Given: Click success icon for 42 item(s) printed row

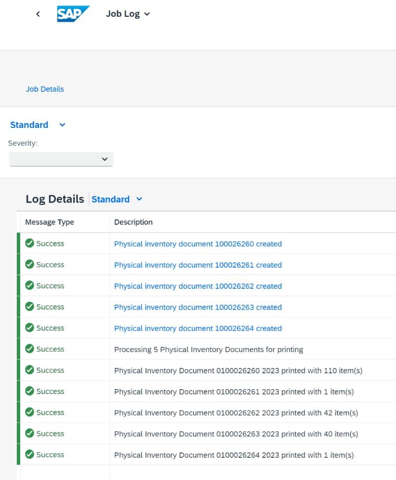Looking at the screenshot, I should (x=30, y=412).
